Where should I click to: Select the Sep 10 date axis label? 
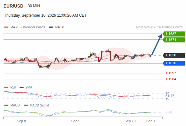pos(130,121)
